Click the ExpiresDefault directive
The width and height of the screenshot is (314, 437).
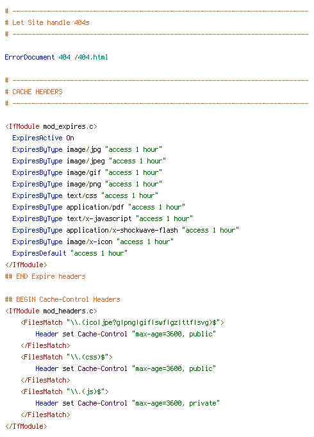click(39, 253)
